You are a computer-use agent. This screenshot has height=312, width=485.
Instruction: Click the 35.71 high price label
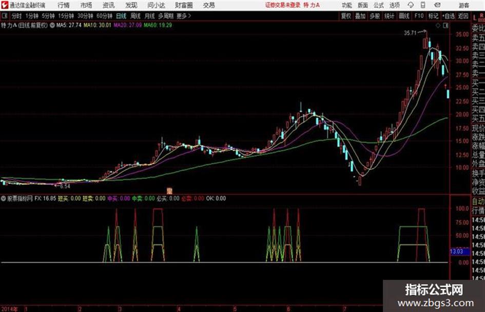pos(410,33)
